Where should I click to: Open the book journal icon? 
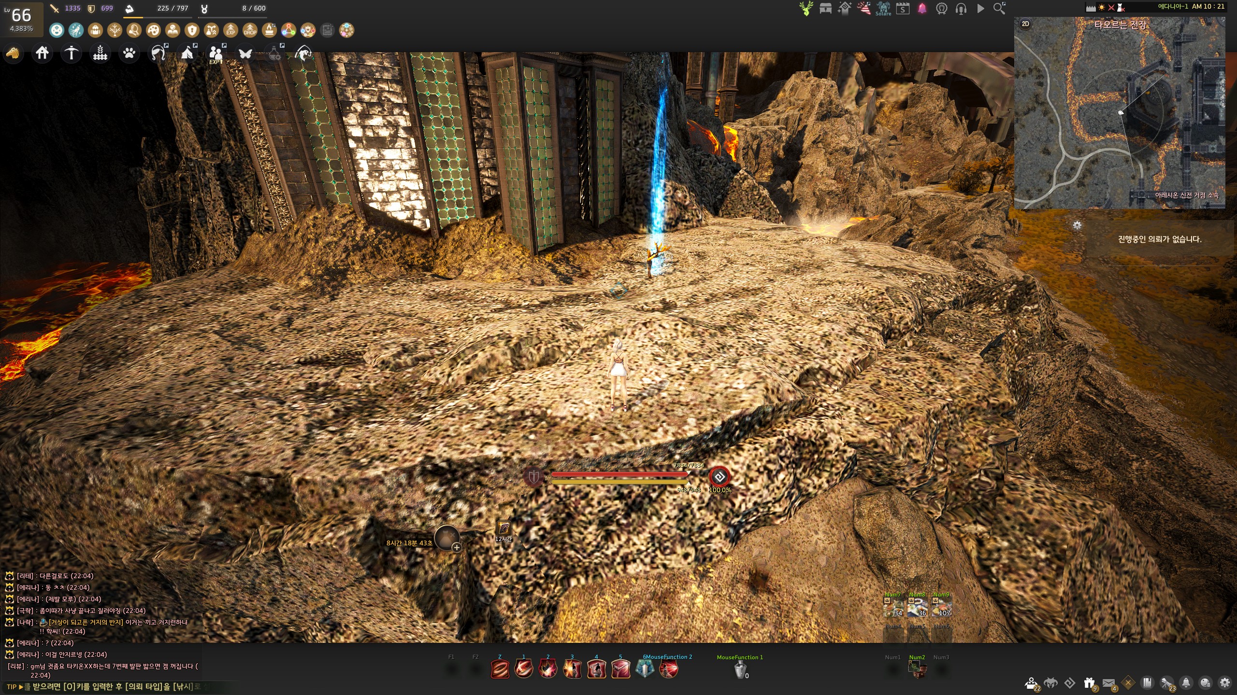pyautogui.click(x=1148, y=683)
